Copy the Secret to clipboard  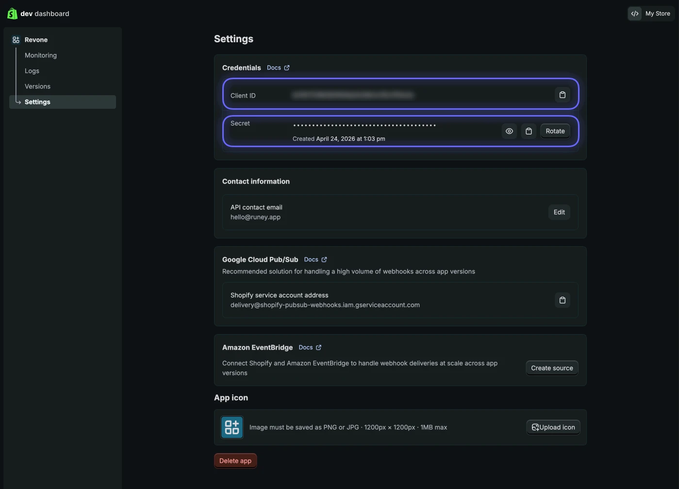tap(529, 131)
